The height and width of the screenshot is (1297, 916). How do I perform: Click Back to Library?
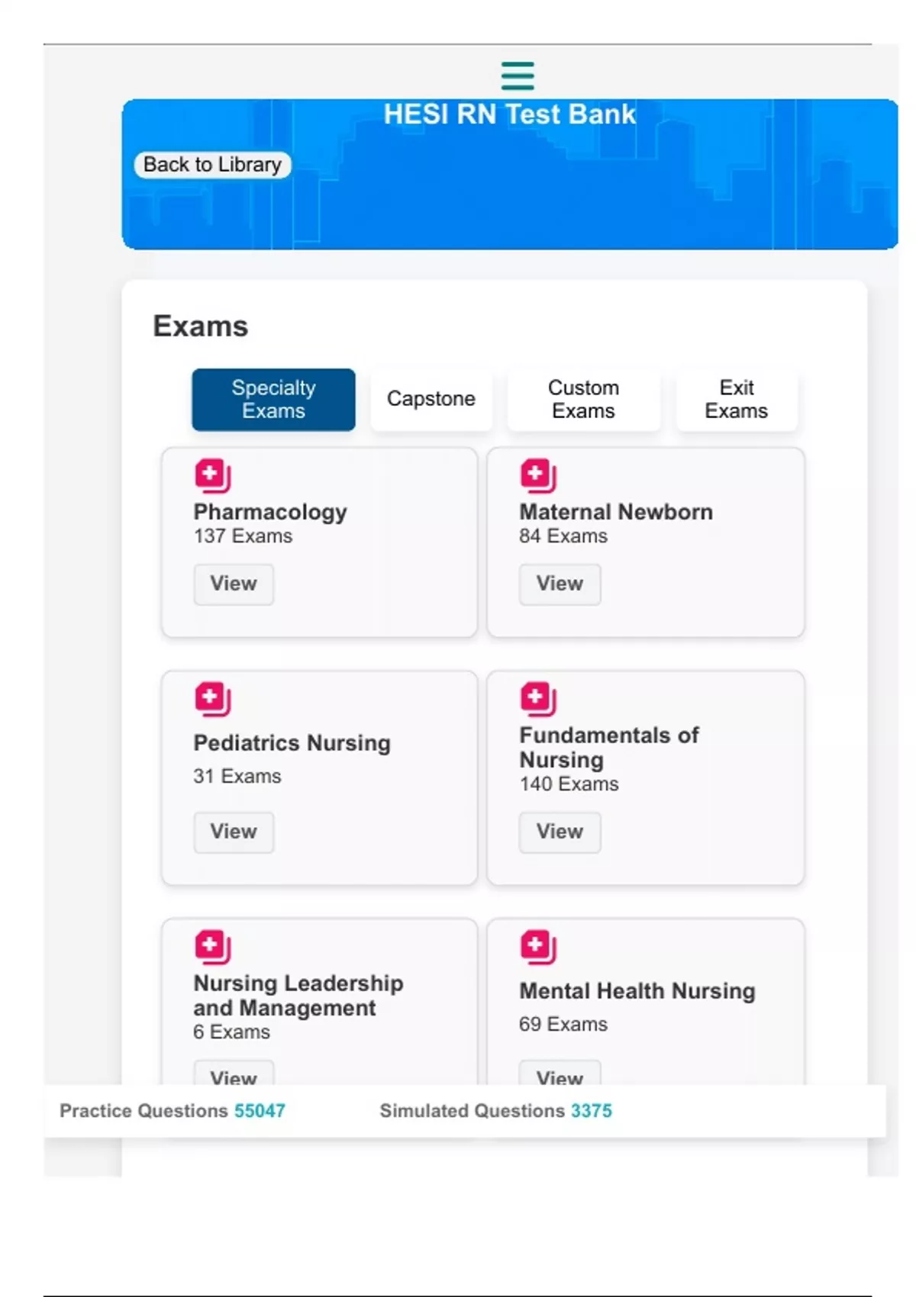pyautogui.click(x=211, y=164)
